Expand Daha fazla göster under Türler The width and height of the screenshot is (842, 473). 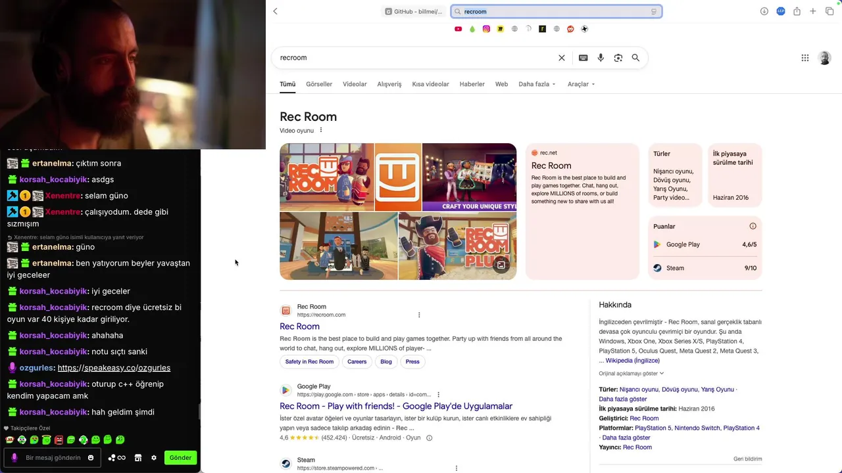(622, 399)
